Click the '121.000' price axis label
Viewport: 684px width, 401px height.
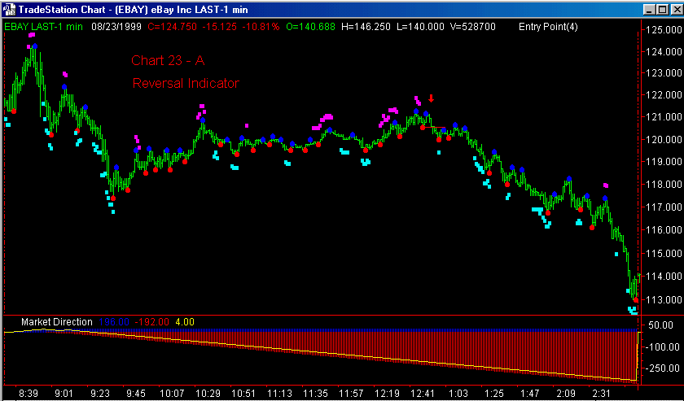664,117
